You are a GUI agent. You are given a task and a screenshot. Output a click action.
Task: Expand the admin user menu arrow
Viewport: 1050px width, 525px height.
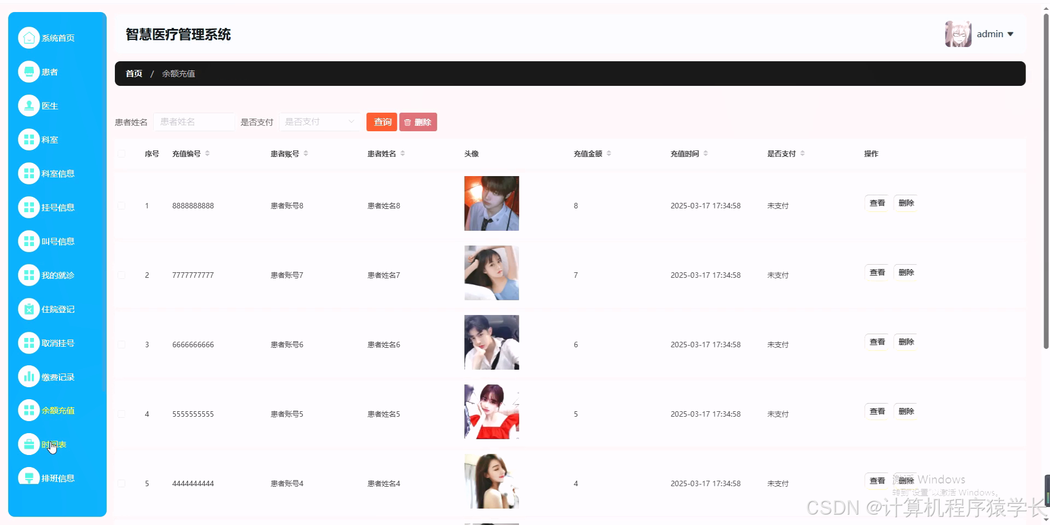tap(1011, 34)
